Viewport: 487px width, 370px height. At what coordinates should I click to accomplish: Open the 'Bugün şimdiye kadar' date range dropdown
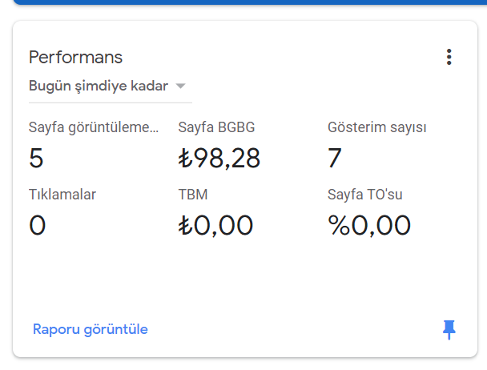[111, 86]
